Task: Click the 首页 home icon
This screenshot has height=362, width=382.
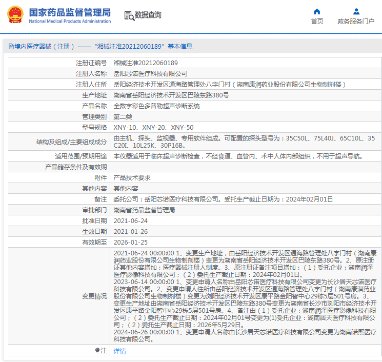Action: [x=317, y=11]
